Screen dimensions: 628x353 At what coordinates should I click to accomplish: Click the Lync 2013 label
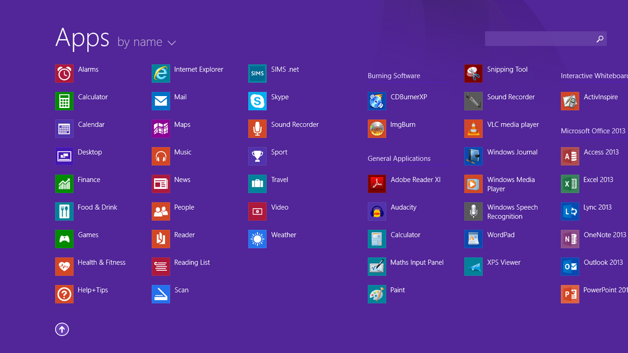coord(597,207)
